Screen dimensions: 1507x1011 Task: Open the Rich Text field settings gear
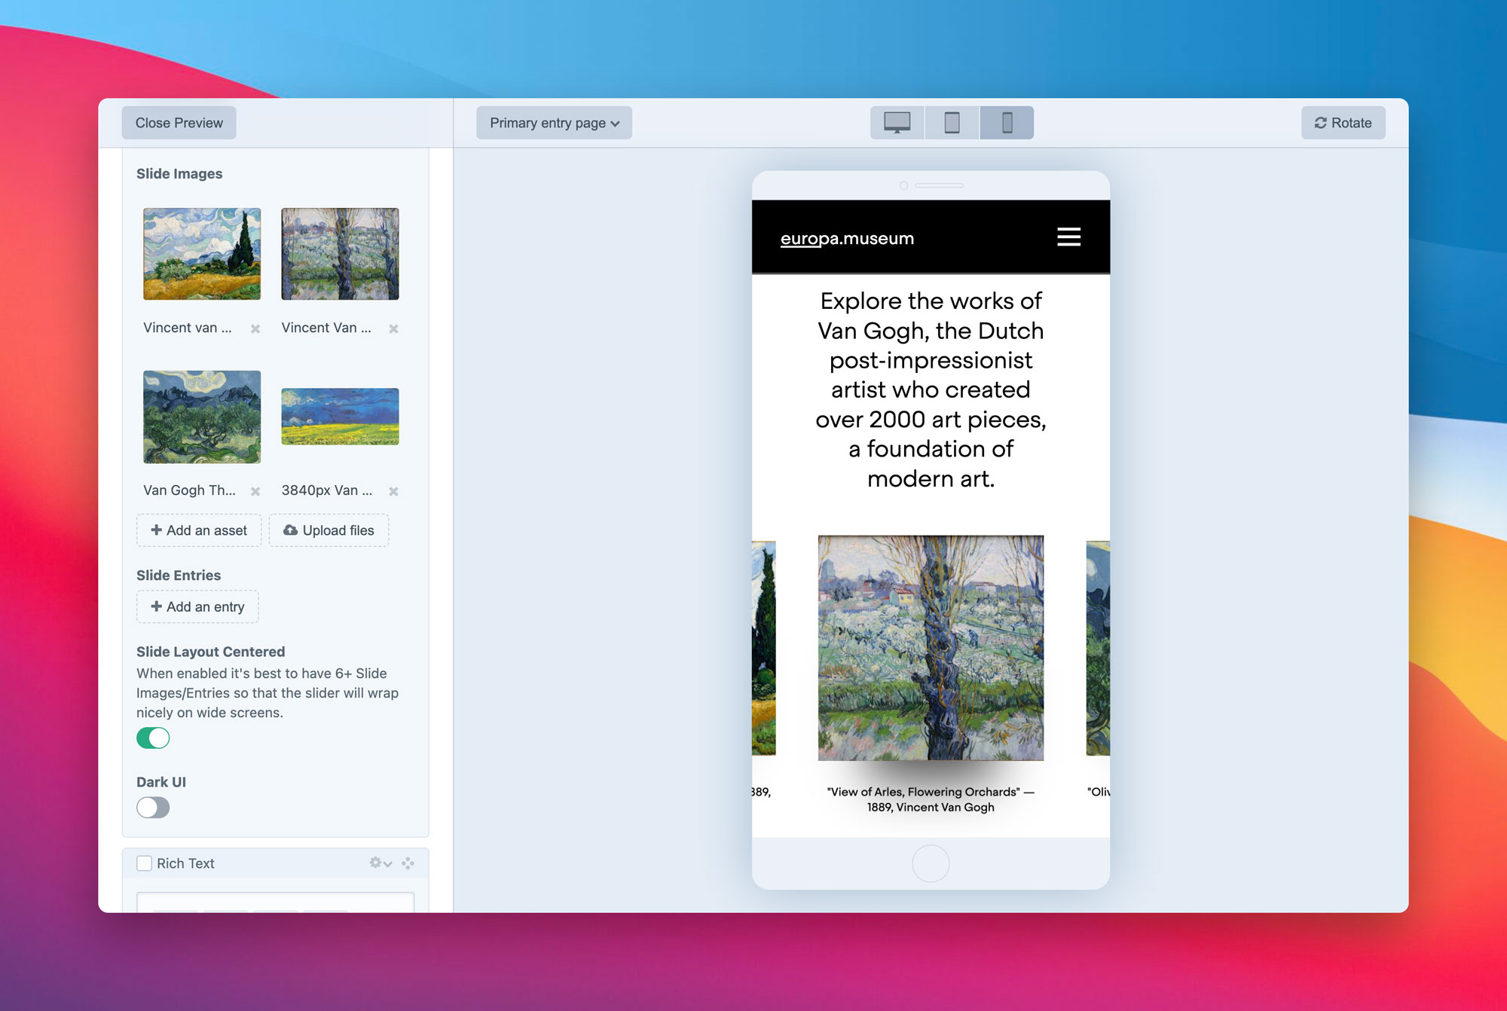(374, 863)
